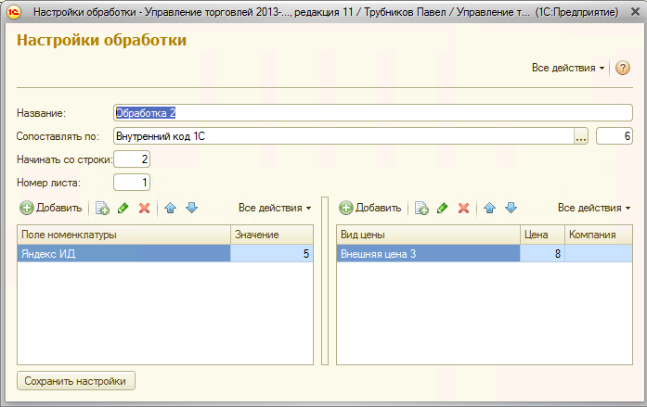
Task: Click the pencil edit icon above price table
Action: (x=442, y=209)
